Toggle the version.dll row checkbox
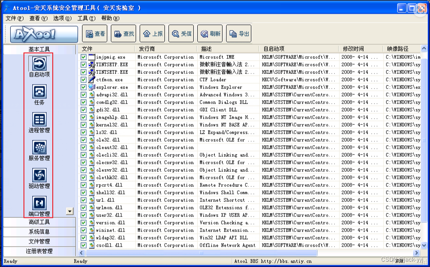Viewport: 430px width, 267px height. (84, 223)
